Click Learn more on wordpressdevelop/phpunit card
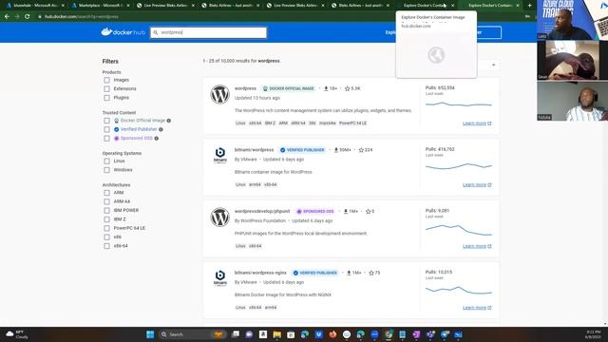 tap(477, 246)
